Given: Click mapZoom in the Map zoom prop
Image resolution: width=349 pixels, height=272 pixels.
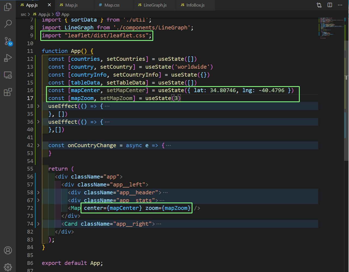Looking at the screenshot, I should pos(176,208).
